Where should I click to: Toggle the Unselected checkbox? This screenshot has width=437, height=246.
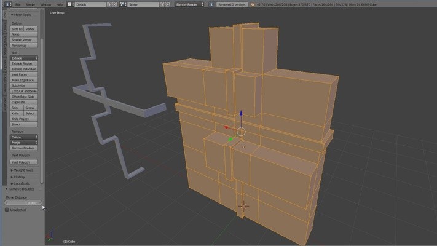point(7,210)
